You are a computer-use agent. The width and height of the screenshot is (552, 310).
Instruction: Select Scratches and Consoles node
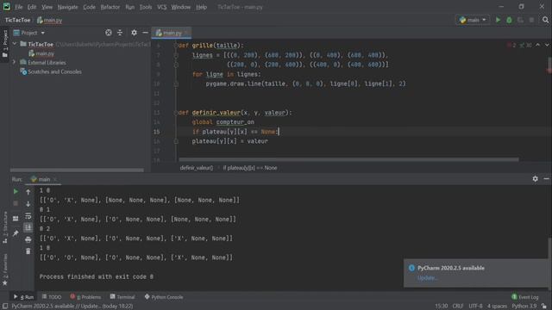point(51,71)
